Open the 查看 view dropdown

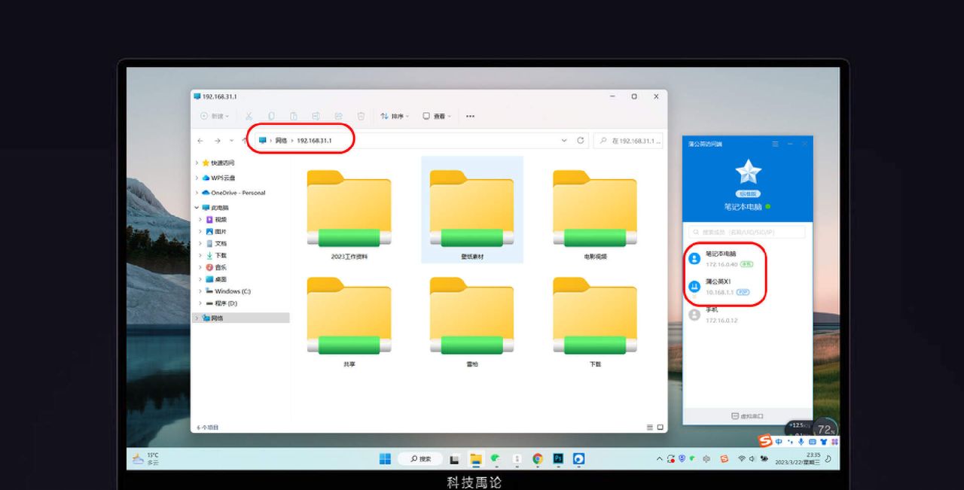tap(437, 116)
